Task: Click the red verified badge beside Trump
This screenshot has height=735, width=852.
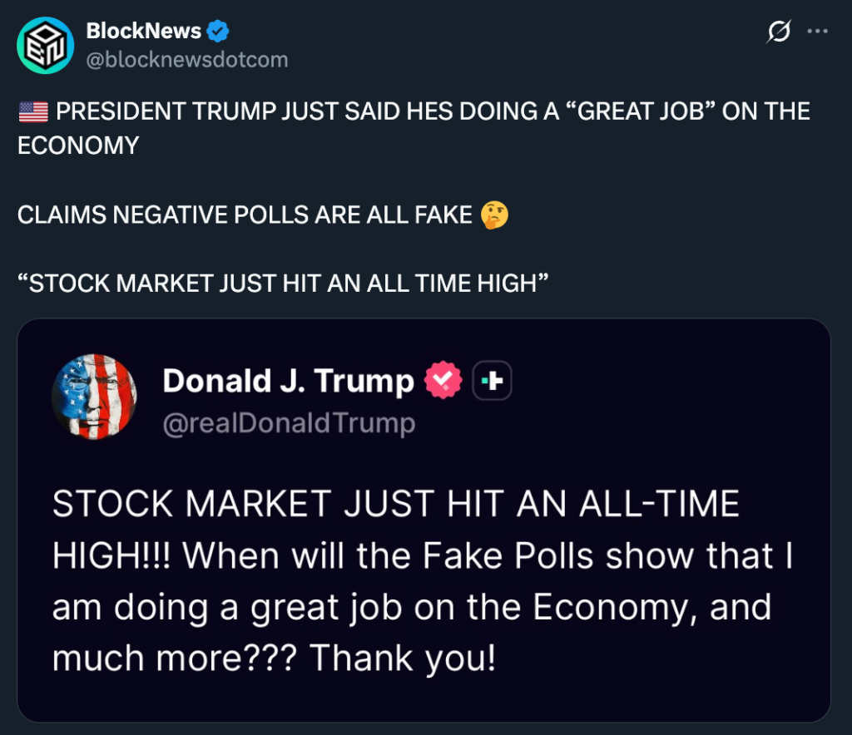Action: 443,381
